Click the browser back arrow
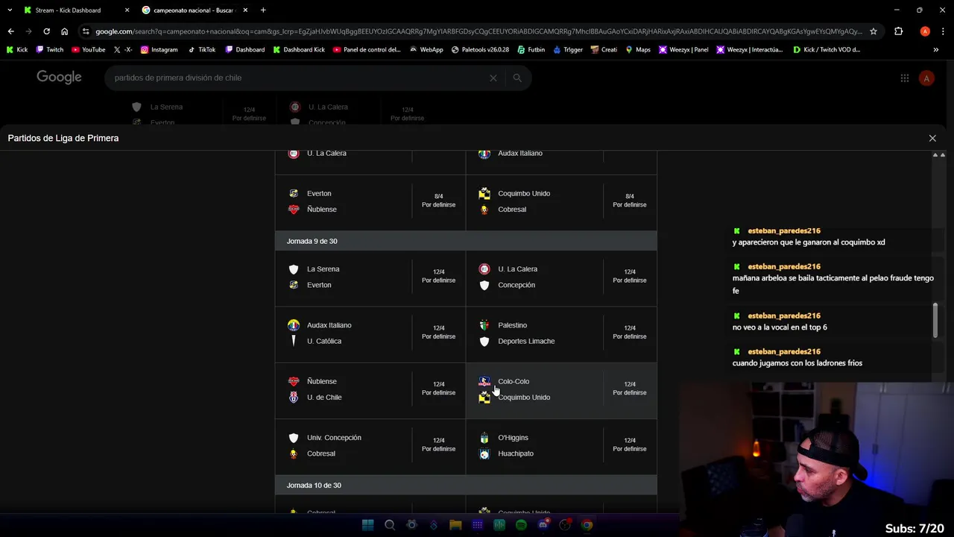Image resolution: width=954 pixels, height=537 pixels. tap(10, 31)
